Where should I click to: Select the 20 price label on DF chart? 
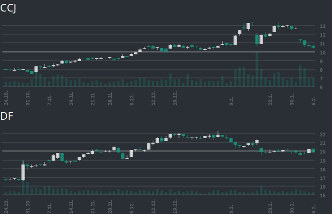[322, 152]
